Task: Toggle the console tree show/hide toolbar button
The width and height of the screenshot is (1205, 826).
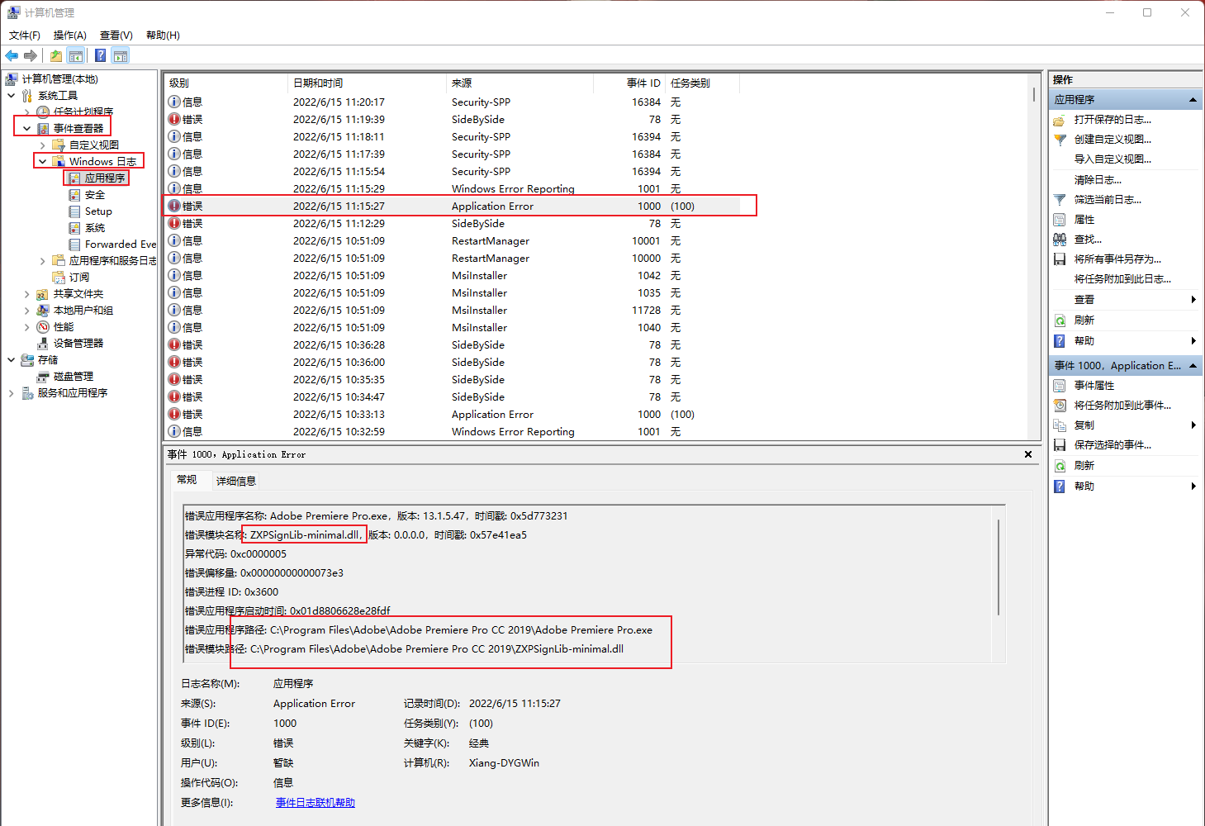Action: 76,55
